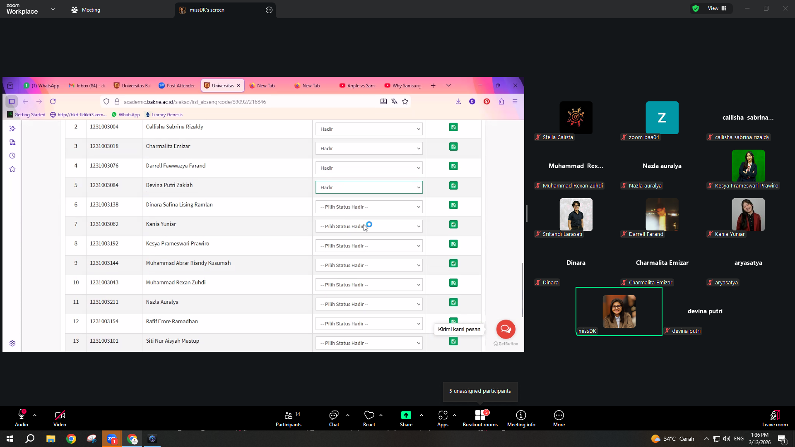Open Windows taskbar search
Screen dimensions: 795x447
click(x=30, y=439)
